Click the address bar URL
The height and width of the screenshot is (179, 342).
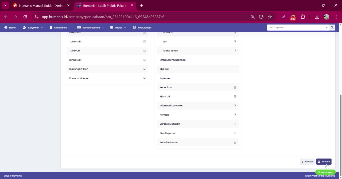(103, 17)
